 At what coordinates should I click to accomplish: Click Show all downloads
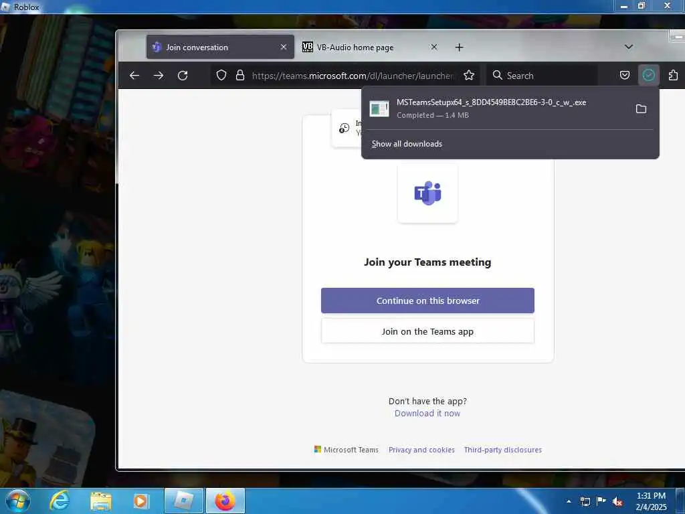pos(407,144)
